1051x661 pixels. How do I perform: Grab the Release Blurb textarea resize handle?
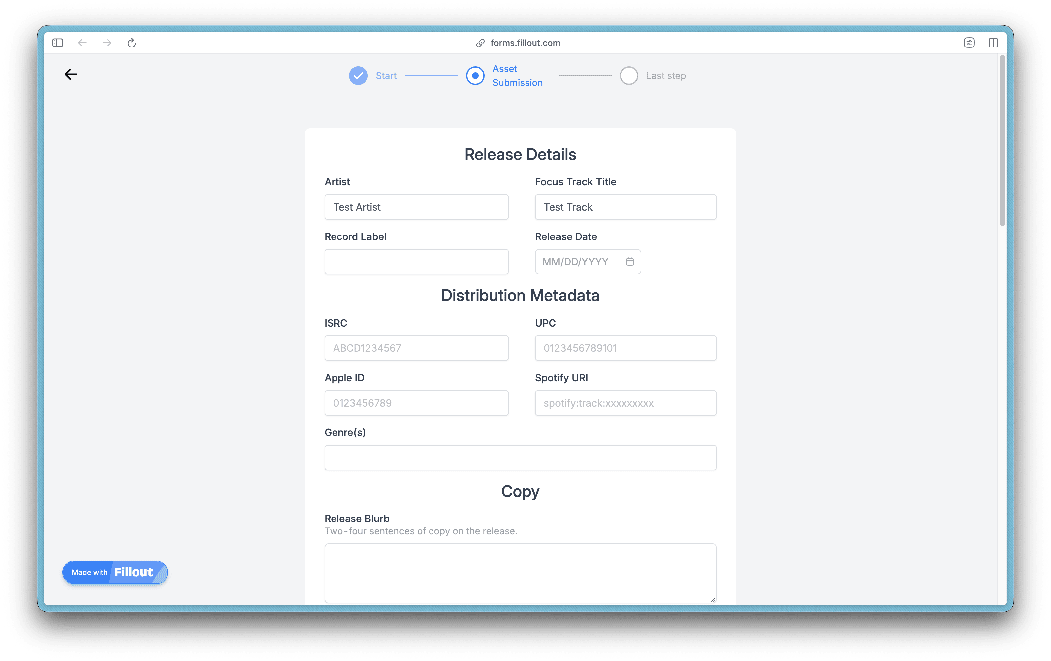coord(712,600)
